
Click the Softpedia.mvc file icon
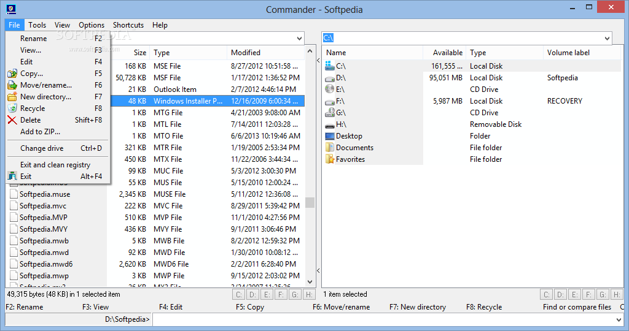[14, 206]
